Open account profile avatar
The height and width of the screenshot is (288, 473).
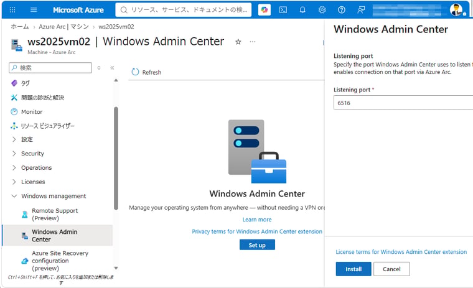(456, 10)
